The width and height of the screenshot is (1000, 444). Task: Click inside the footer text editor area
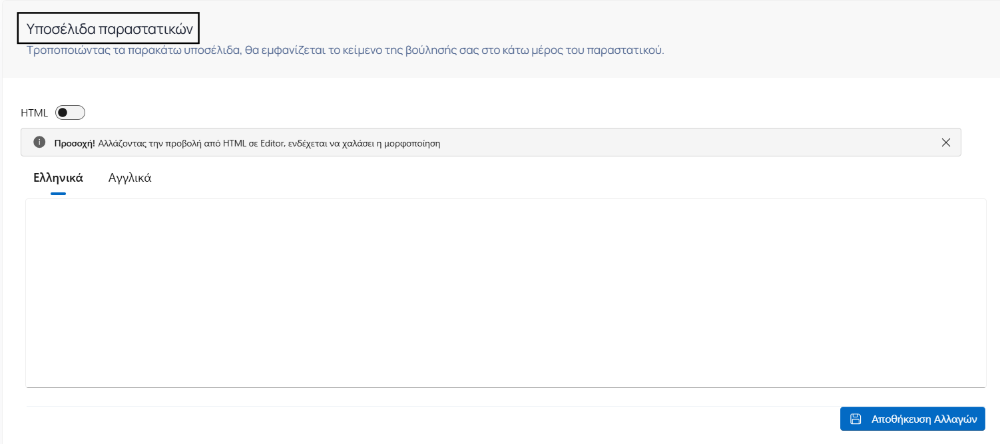click(505, 293)
